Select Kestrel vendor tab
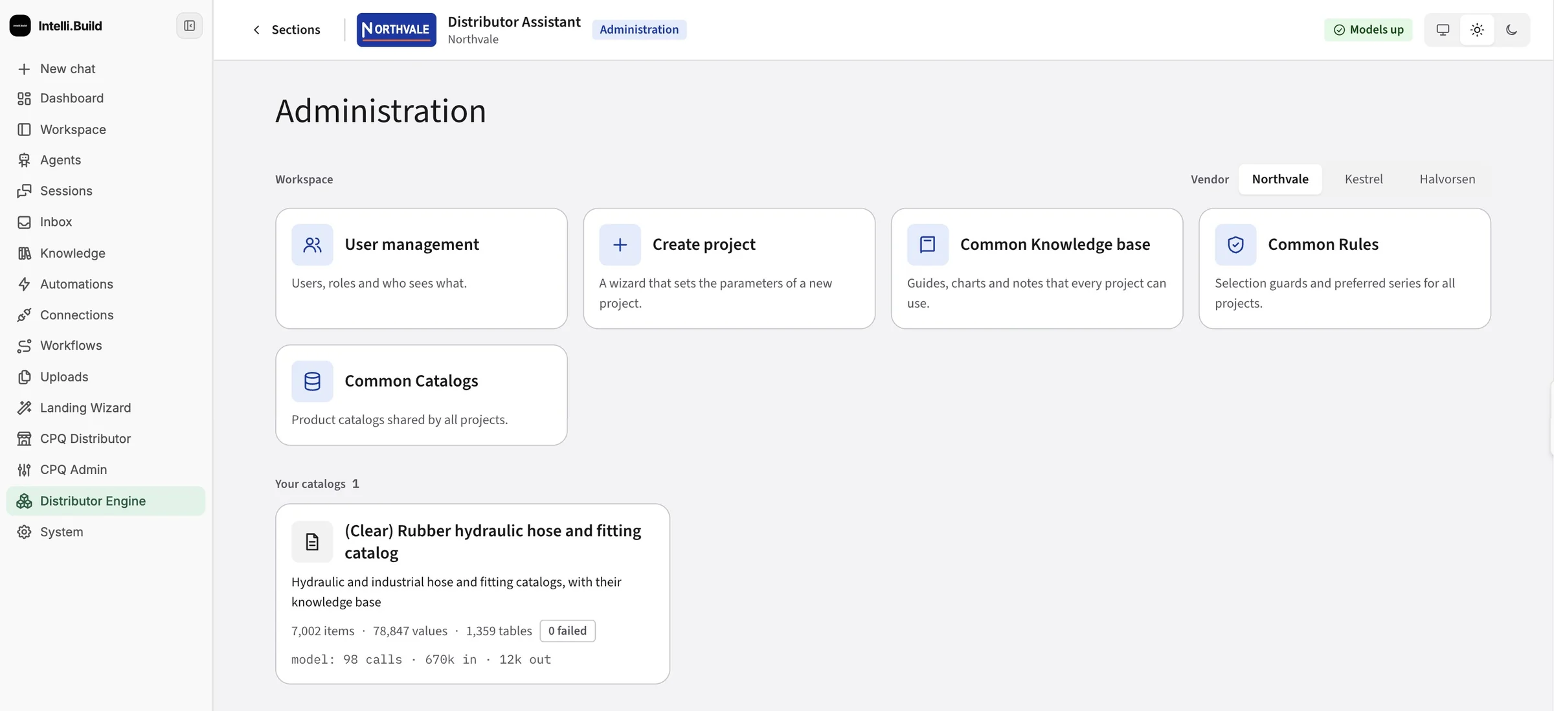Image resolution: width=1554 pixels, height=711 pixels. (1364, 179)
